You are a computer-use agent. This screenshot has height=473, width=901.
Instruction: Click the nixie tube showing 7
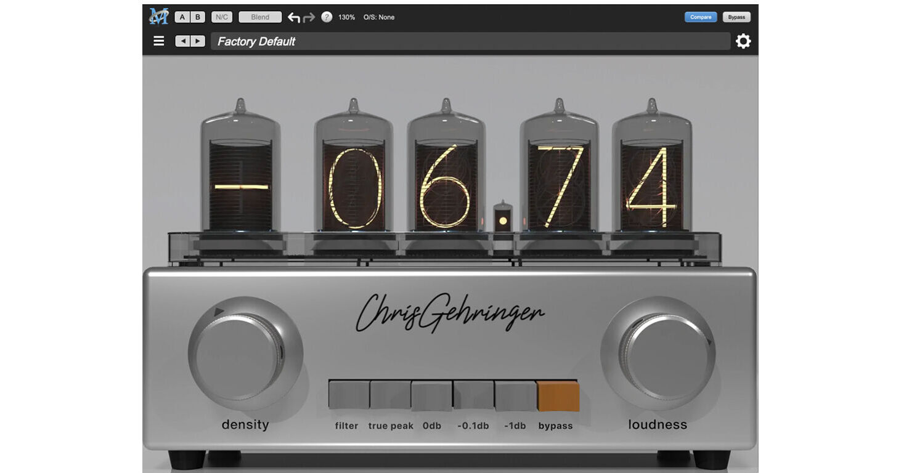coord(559,166)
